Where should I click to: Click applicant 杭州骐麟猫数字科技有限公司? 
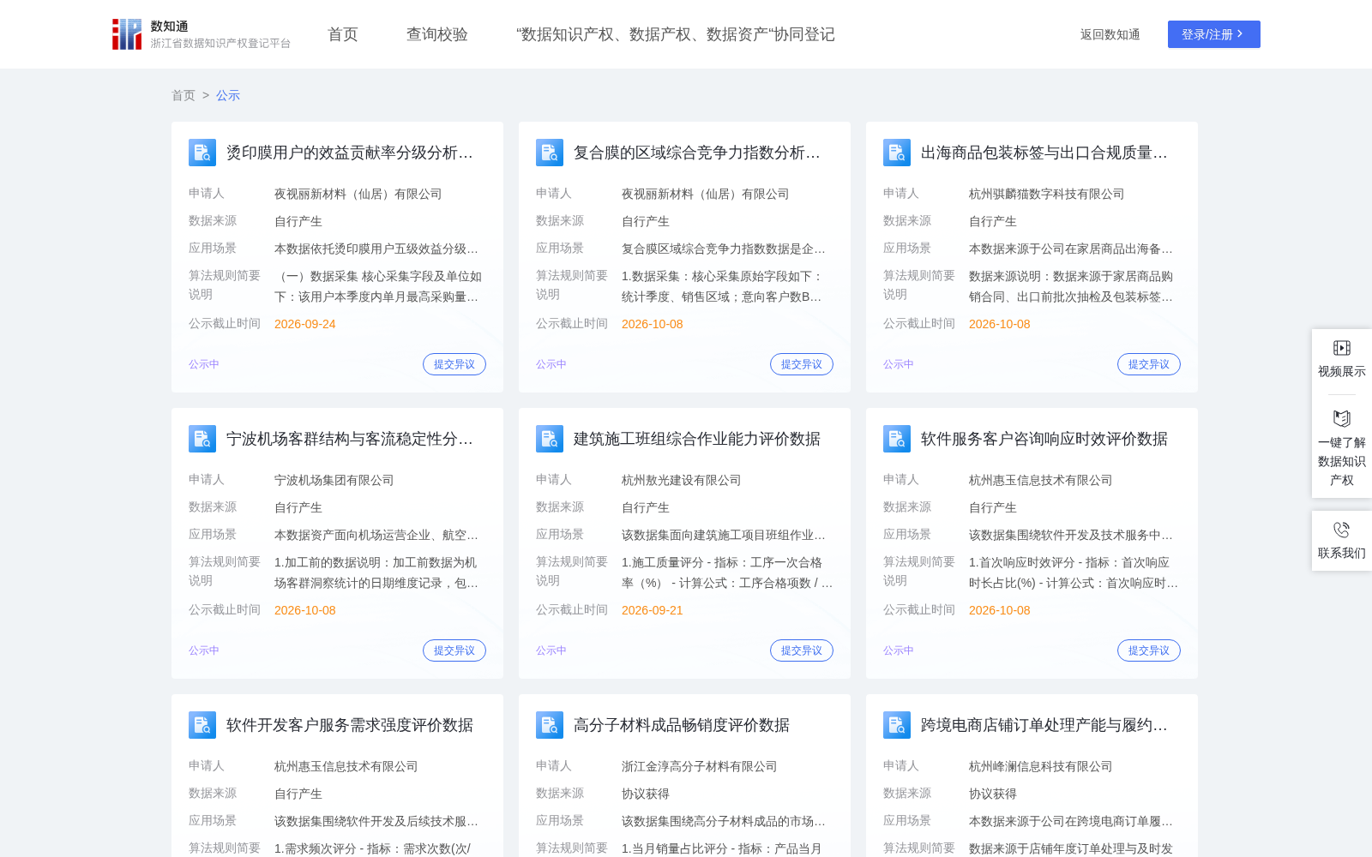click(1047, 194)
